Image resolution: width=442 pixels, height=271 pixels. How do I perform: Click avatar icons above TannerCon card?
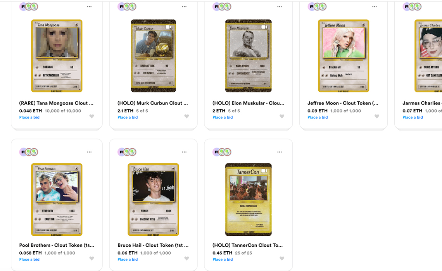(222, 152)
